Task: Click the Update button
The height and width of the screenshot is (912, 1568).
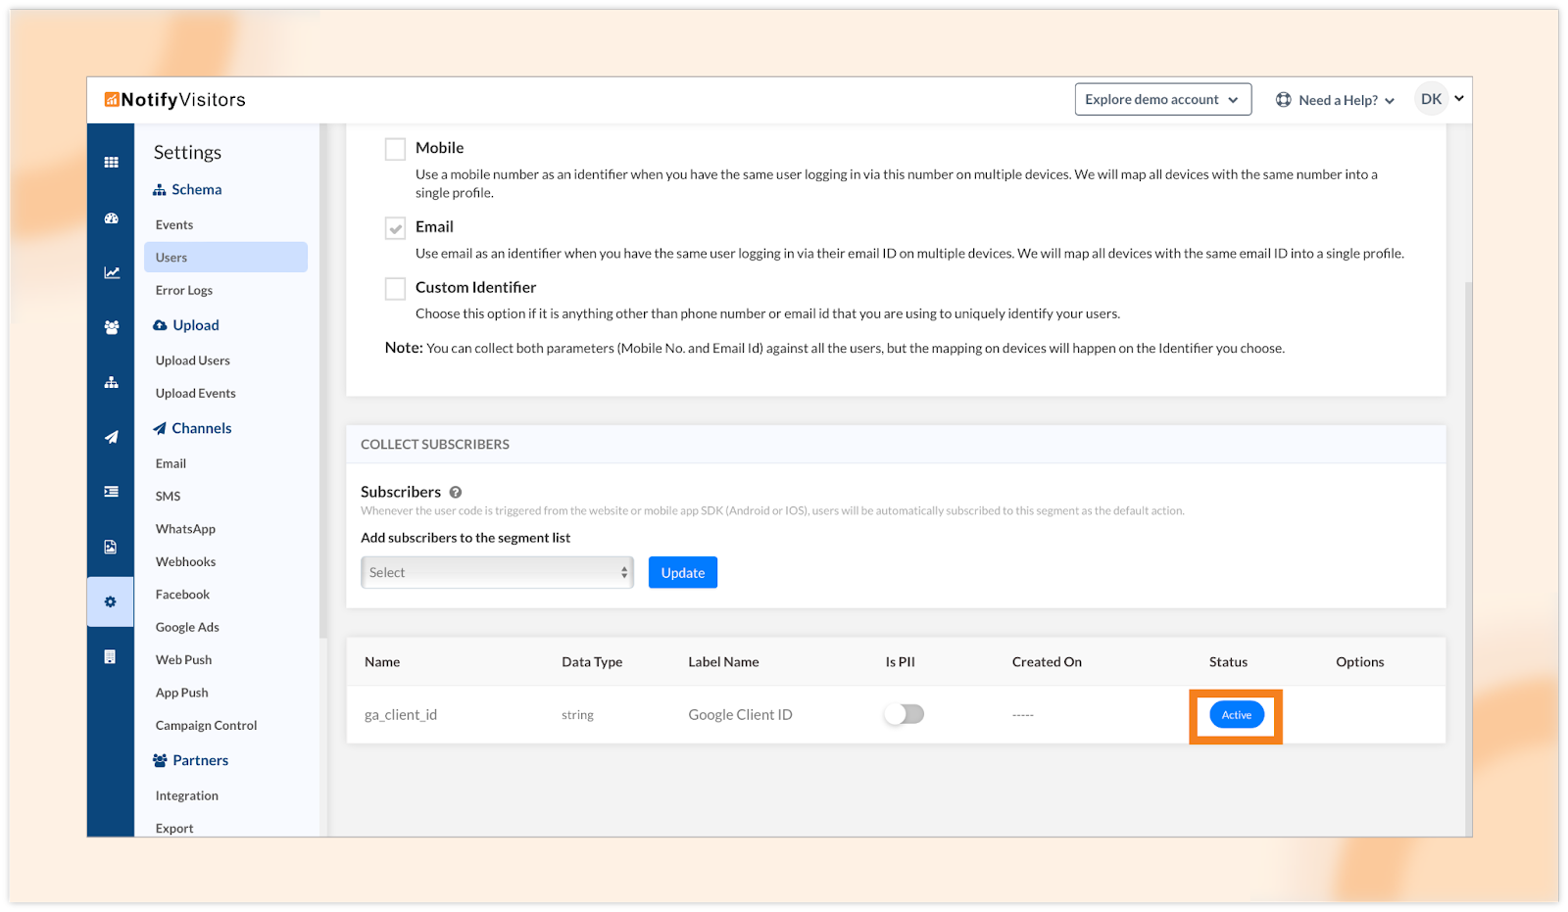Action: point(683,572)
